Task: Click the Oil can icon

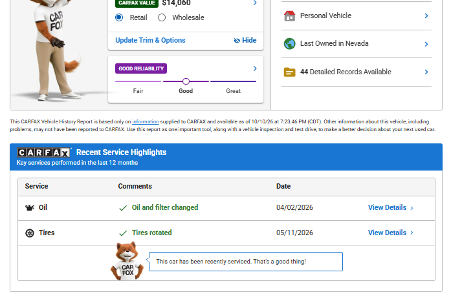Action: pos(30,207)
